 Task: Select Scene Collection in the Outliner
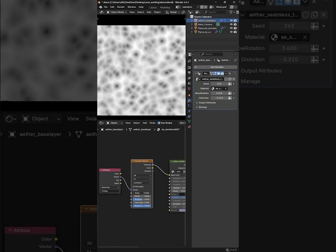[203, 17]
